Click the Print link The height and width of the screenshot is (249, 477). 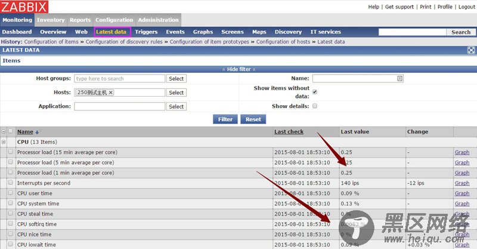pyautogui.click(x=426, y=7)
